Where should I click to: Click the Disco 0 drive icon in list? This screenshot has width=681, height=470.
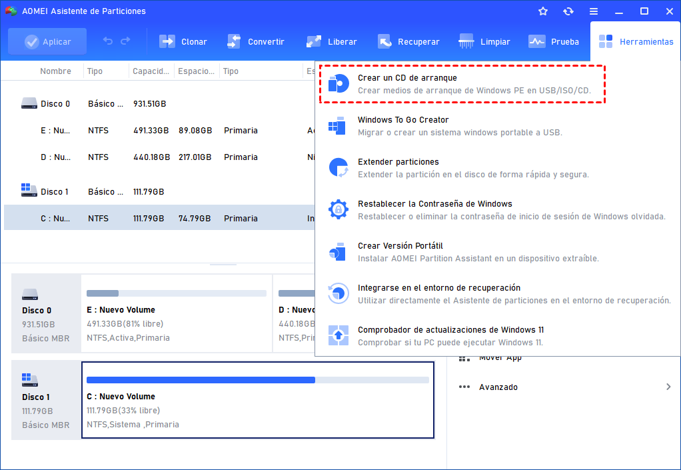point(29,103)
